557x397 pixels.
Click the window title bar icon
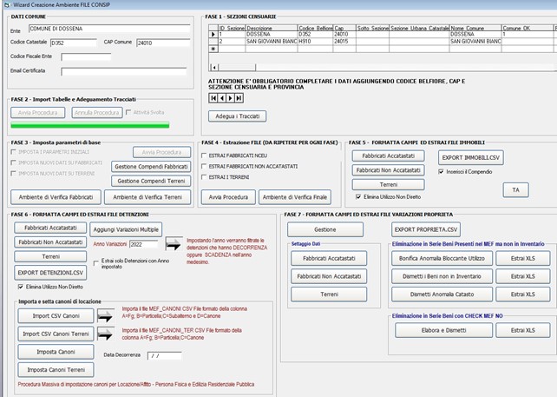click(7, 5)
